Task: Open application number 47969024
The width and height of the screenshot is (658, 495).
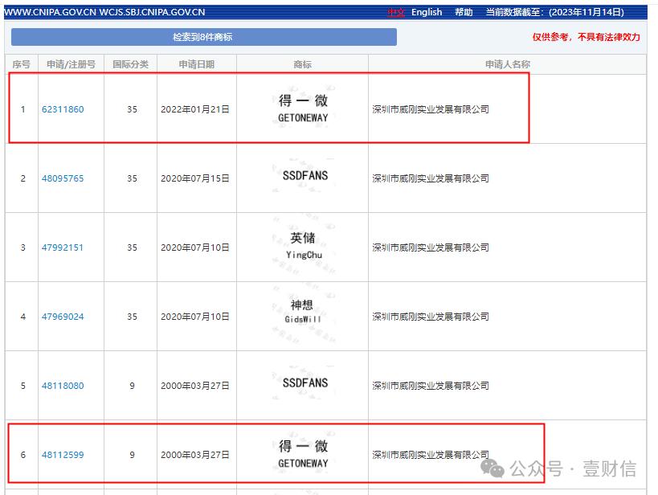Action: pos(63,317)
